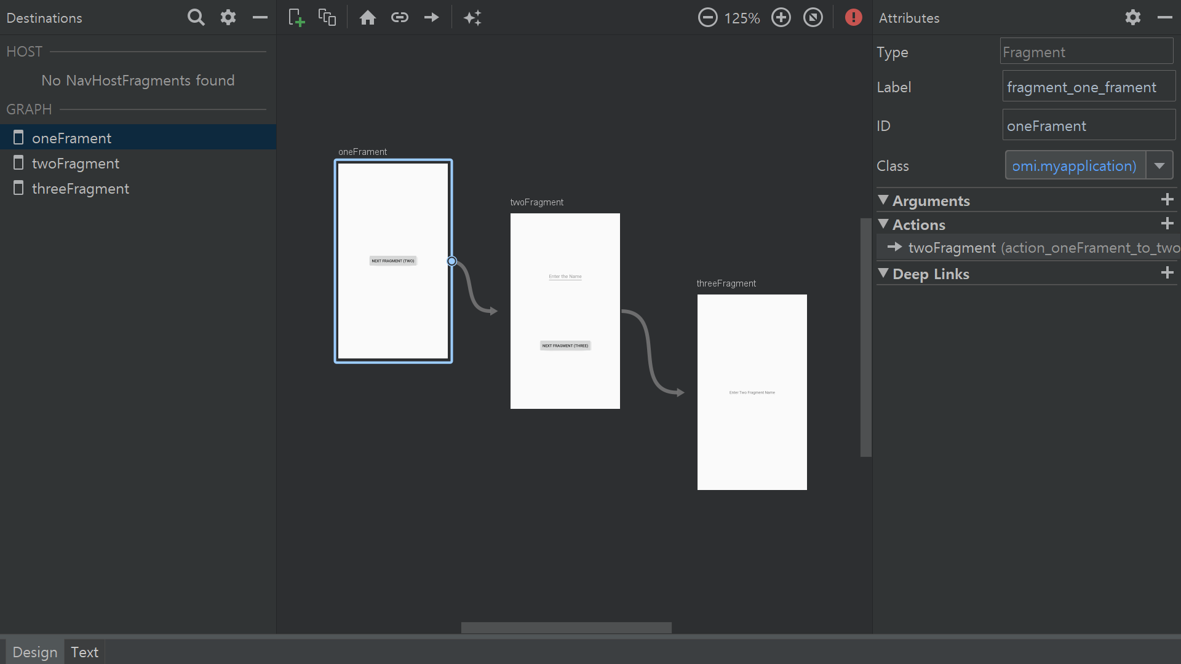
Task: Open Attributes panel settings gear
Action: coord(1133,17)
